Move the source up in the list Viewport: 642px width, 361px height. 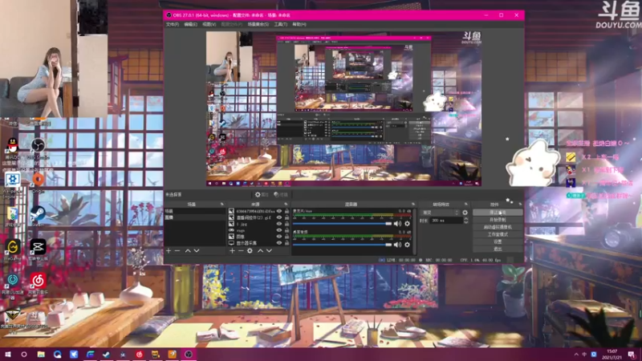[260, 250]
